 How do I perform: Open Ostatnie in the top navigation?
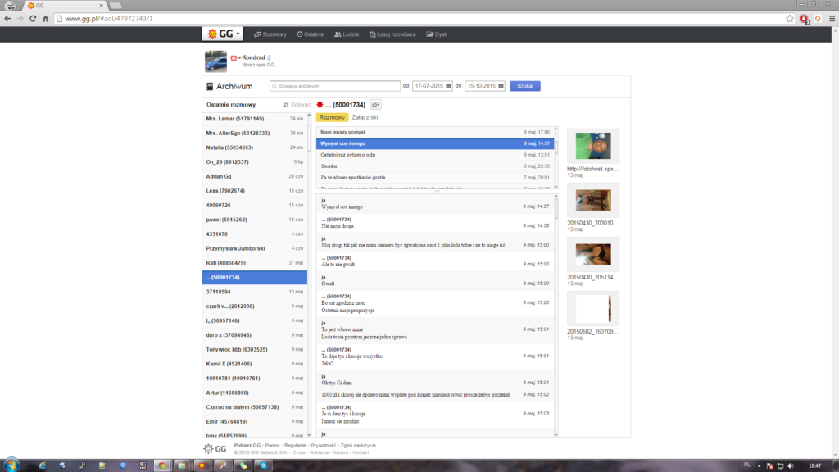pyautogui.click(x=311, y=34)
